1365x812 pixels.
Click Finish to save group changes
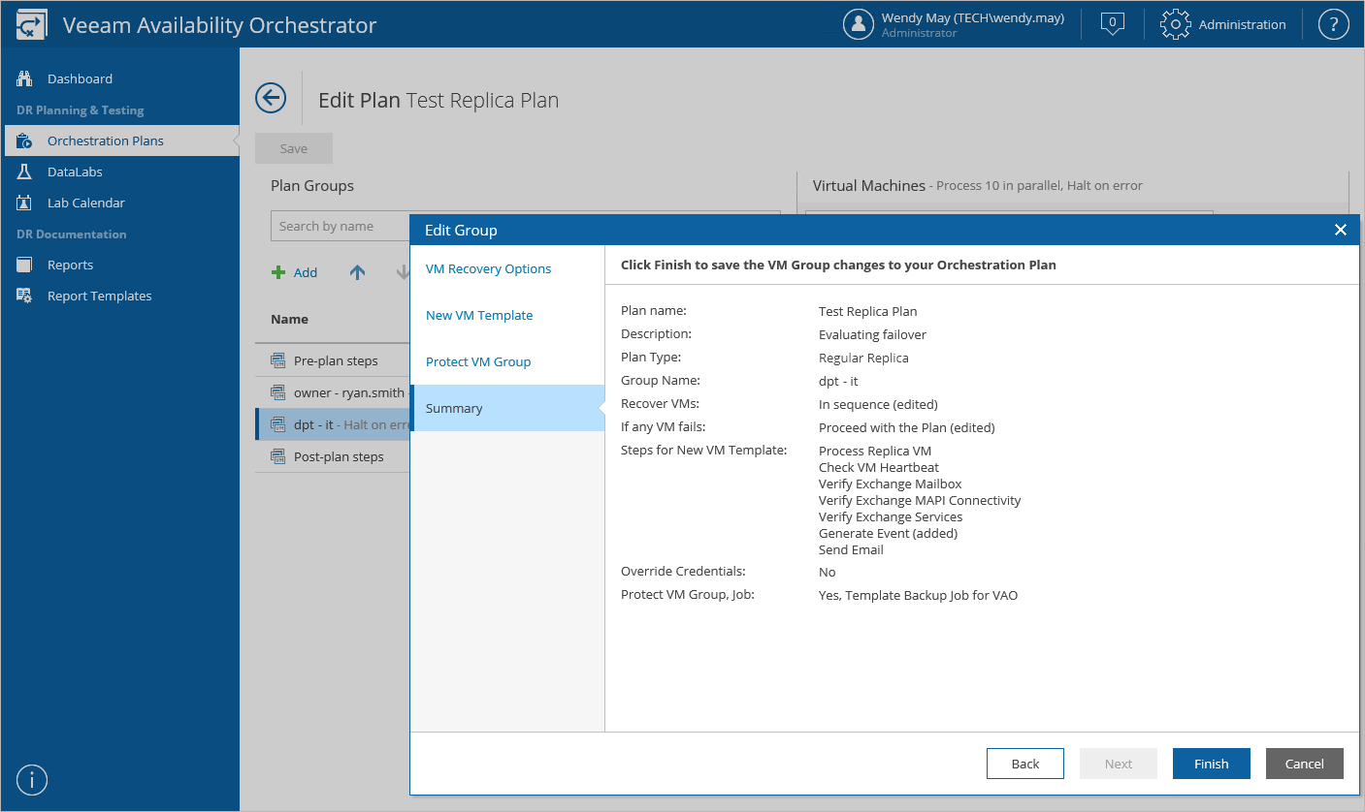pos(1211,764)
